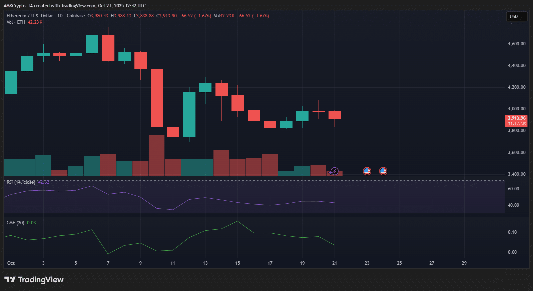Click the RSI 60.00 scale label
The image size is (533, 291).
pyautogui.click(x=513, y=189)
